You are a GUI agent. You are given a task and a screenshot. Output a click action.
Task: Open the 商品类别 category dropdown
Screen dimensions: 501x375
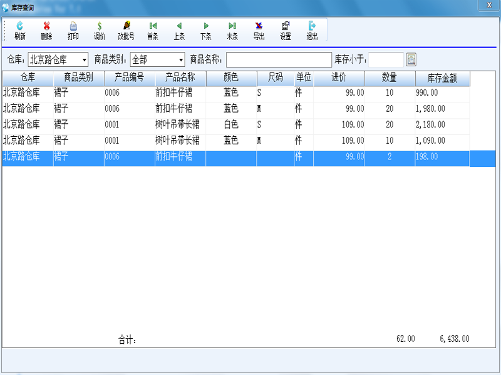[x=181, y=60]
